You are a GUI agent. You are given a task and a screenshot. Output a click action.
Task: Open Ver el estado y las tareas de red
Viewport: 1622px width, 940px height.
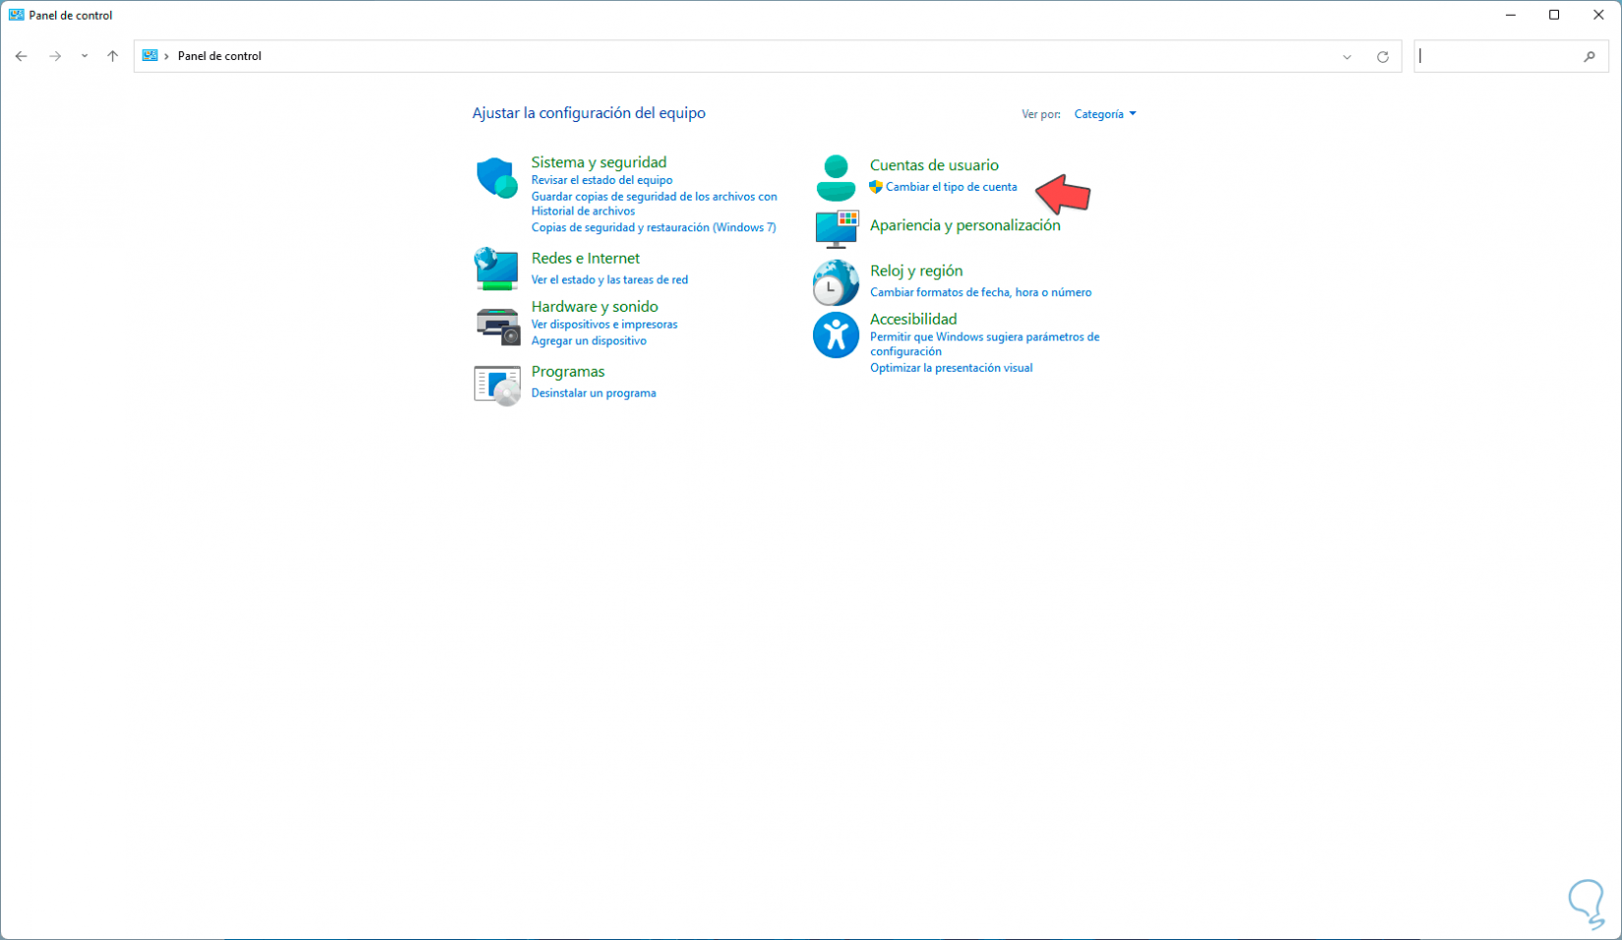609,280
